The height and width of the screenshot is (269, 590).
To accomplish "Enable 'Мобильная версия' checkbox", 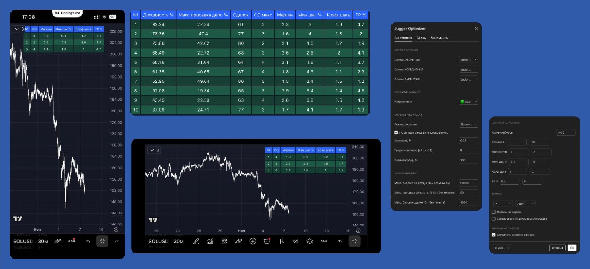I will (494, 212).
